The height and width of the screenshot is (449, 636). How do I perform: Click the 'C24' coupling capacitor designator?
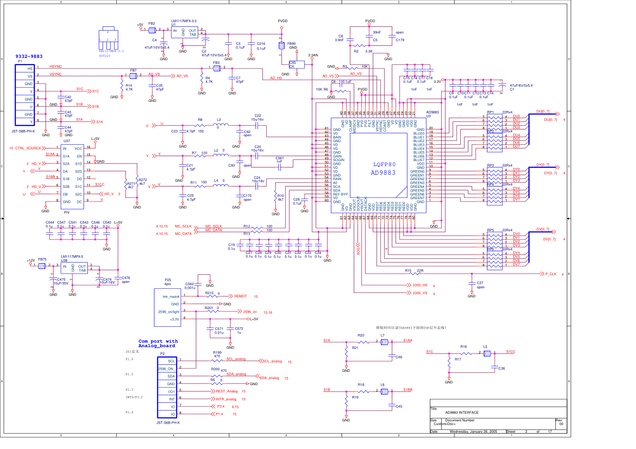click(257, 177)
